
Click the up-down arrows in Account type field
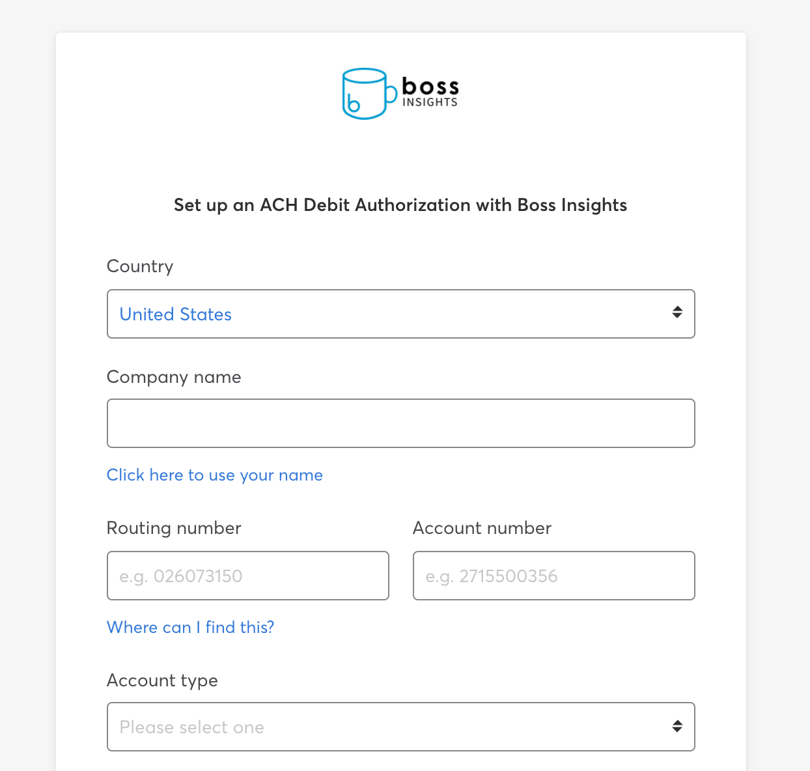coord(677,726)
